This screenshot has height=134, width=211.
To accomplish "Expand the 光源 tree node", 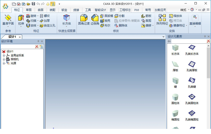I will click(4, 63).
